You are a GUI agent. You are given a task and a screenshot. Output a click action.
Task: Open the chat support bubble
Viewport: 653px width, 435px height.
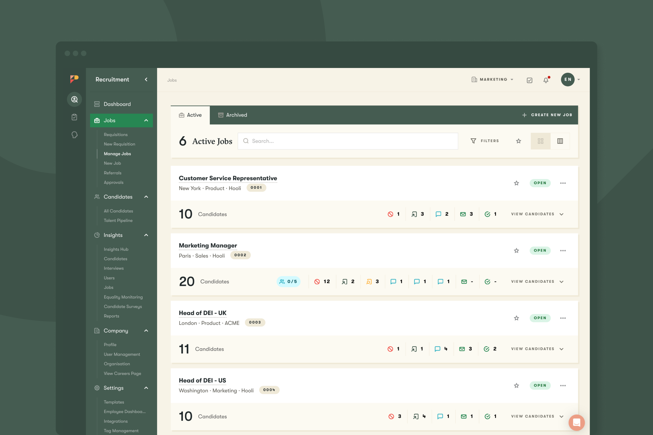click(576, 422)
